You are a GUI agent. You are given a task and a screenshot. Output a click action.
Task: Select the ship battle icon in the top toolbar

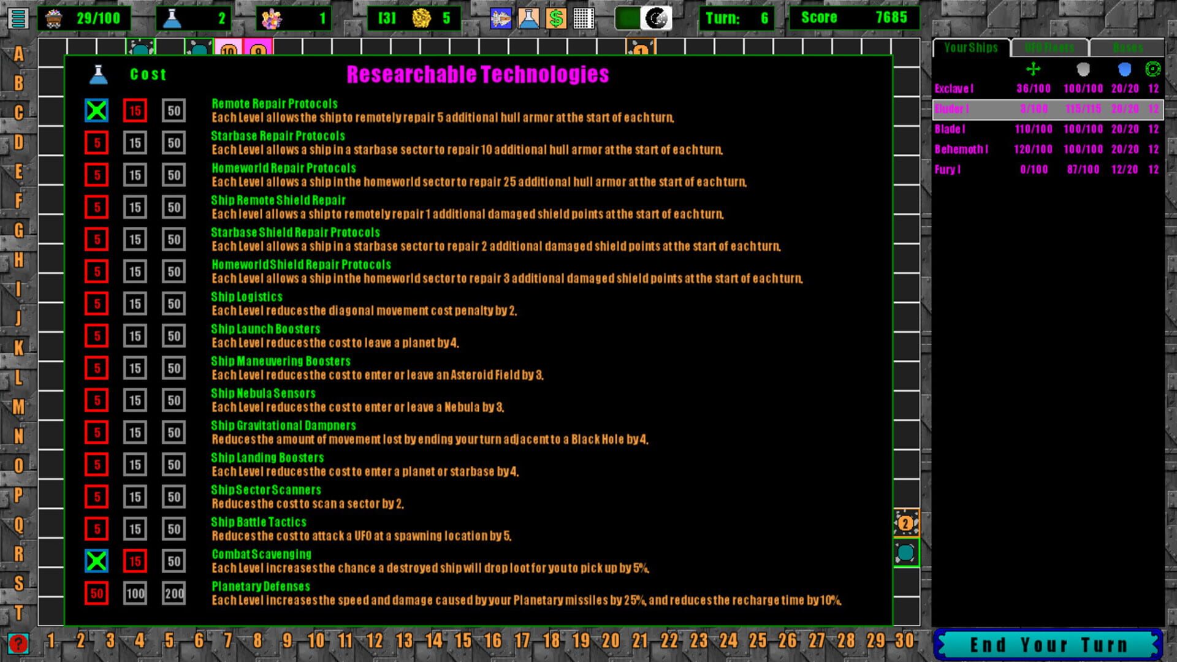500,18
